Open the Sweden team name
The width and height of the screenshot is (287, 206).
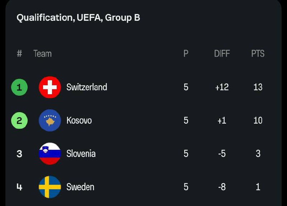pos(80,187)
